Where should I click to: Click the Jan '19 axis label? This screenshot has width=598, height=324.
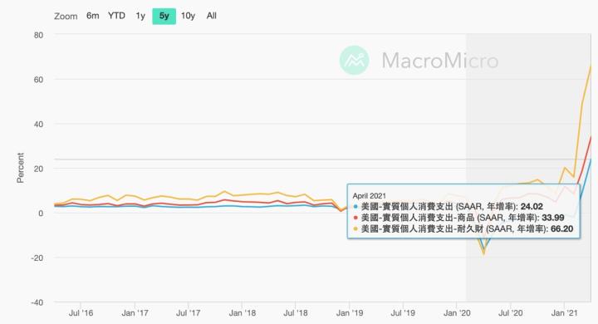(350, 313)
